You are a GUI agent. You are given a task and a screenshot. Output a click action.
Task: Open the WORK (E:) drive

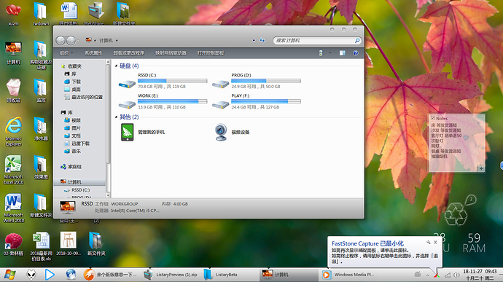point(127,104)
